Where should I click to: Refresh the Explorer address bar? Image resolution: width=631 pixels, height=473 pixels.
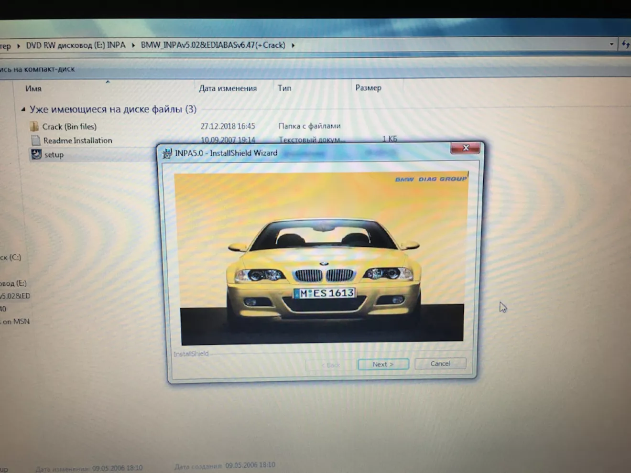(625, 44)
